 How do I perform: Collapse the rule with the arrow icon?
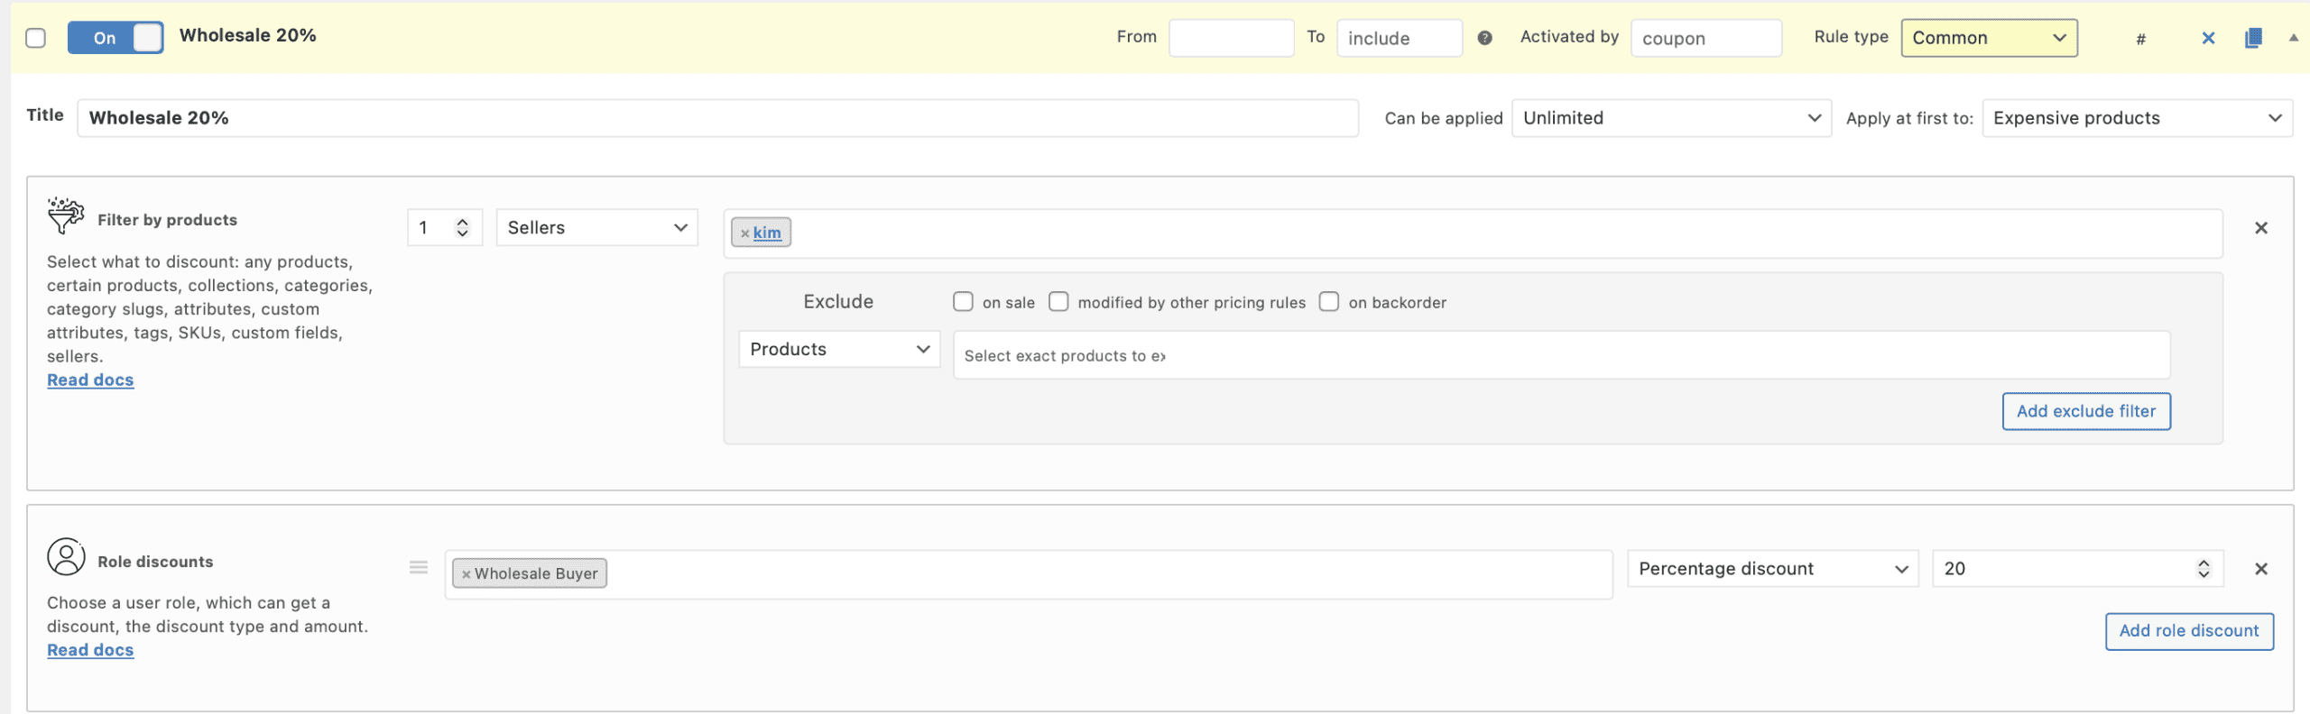click(2293, 38)
